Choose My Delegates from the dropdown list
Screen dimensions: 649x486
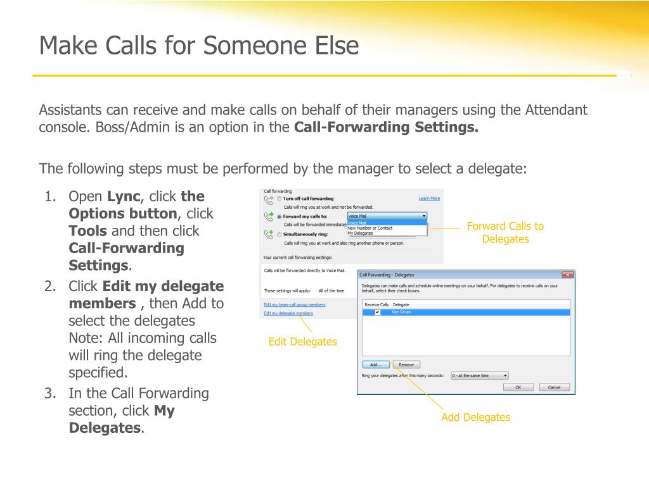(x=387, y=233)
